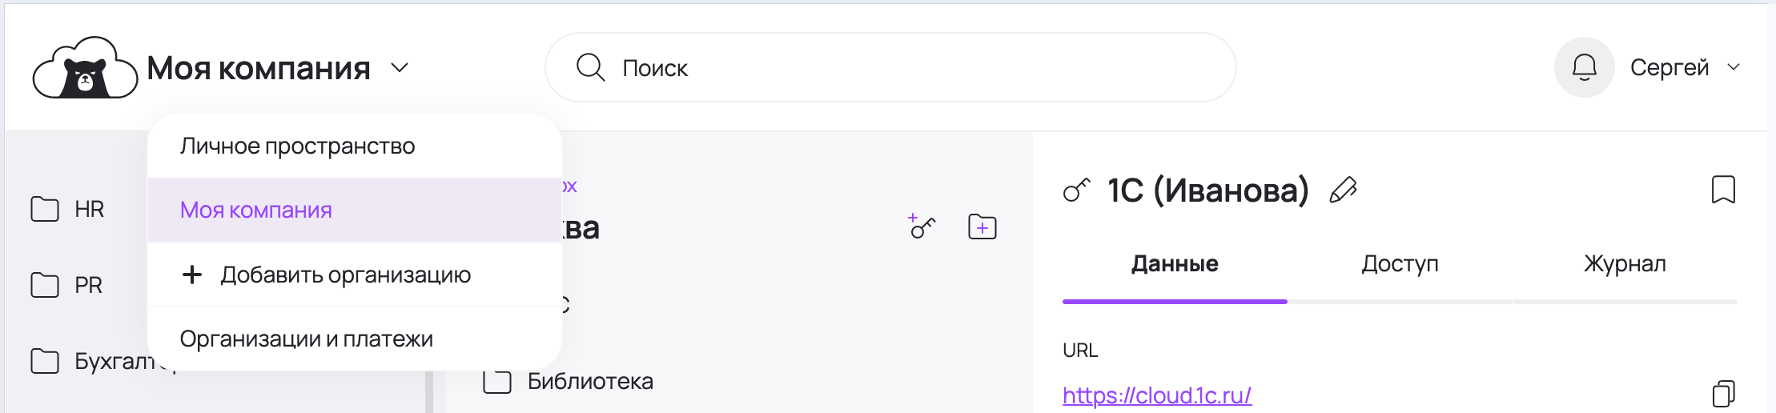Viewport: 1776px width, 413px height.
Task: Click Добавить организацию menu entry
Action: (344, 275)
